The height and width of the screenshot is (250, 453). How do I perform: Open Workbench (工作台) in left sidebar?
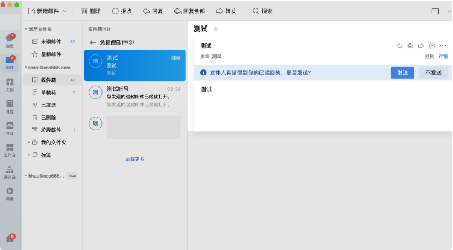(10, 149)
